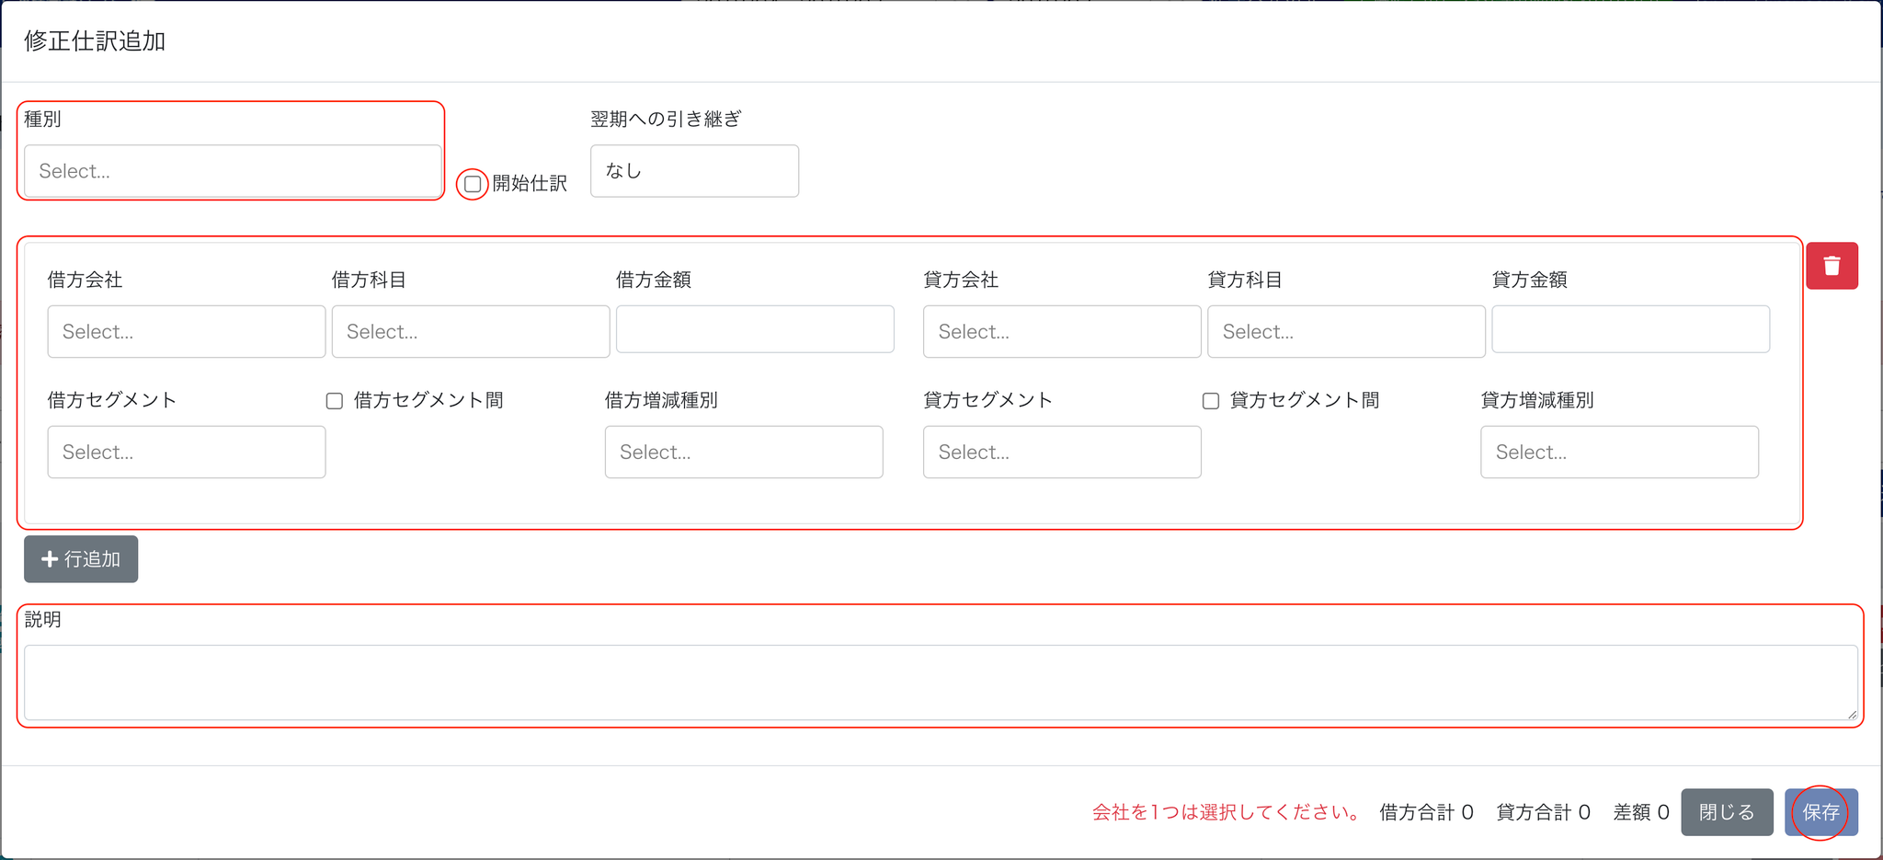
Task: Click the 貸方金額 input field
Action: click(1630, 329)
